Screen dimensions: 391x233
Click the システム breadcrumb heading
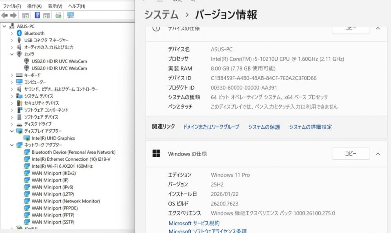pos(161,15)
